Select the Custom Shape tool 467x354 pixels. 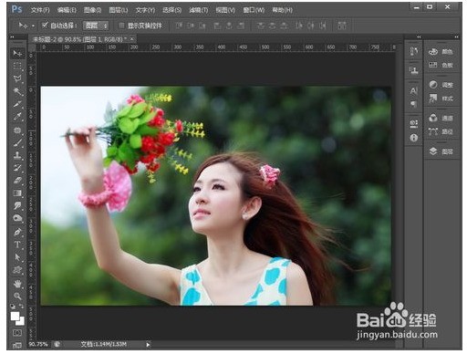[17, 270]
